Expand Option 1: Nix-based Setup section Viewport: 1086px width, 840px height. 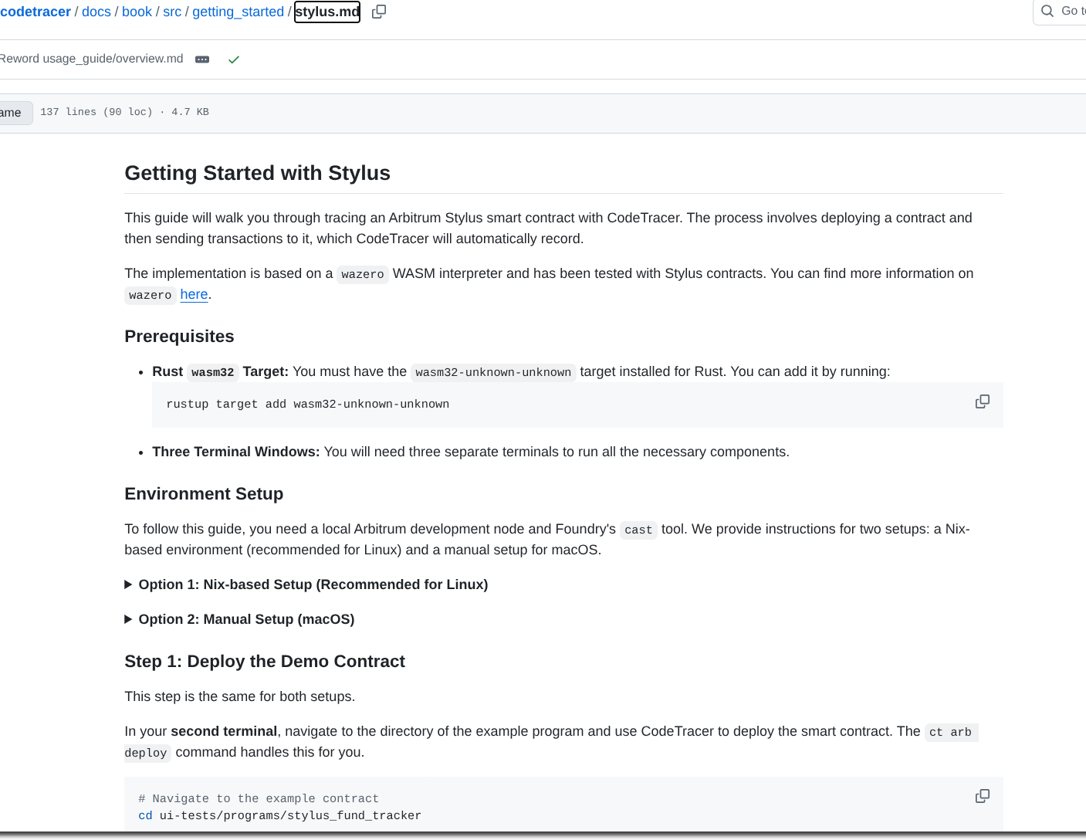pyautogui.click(x=306, y=584)
